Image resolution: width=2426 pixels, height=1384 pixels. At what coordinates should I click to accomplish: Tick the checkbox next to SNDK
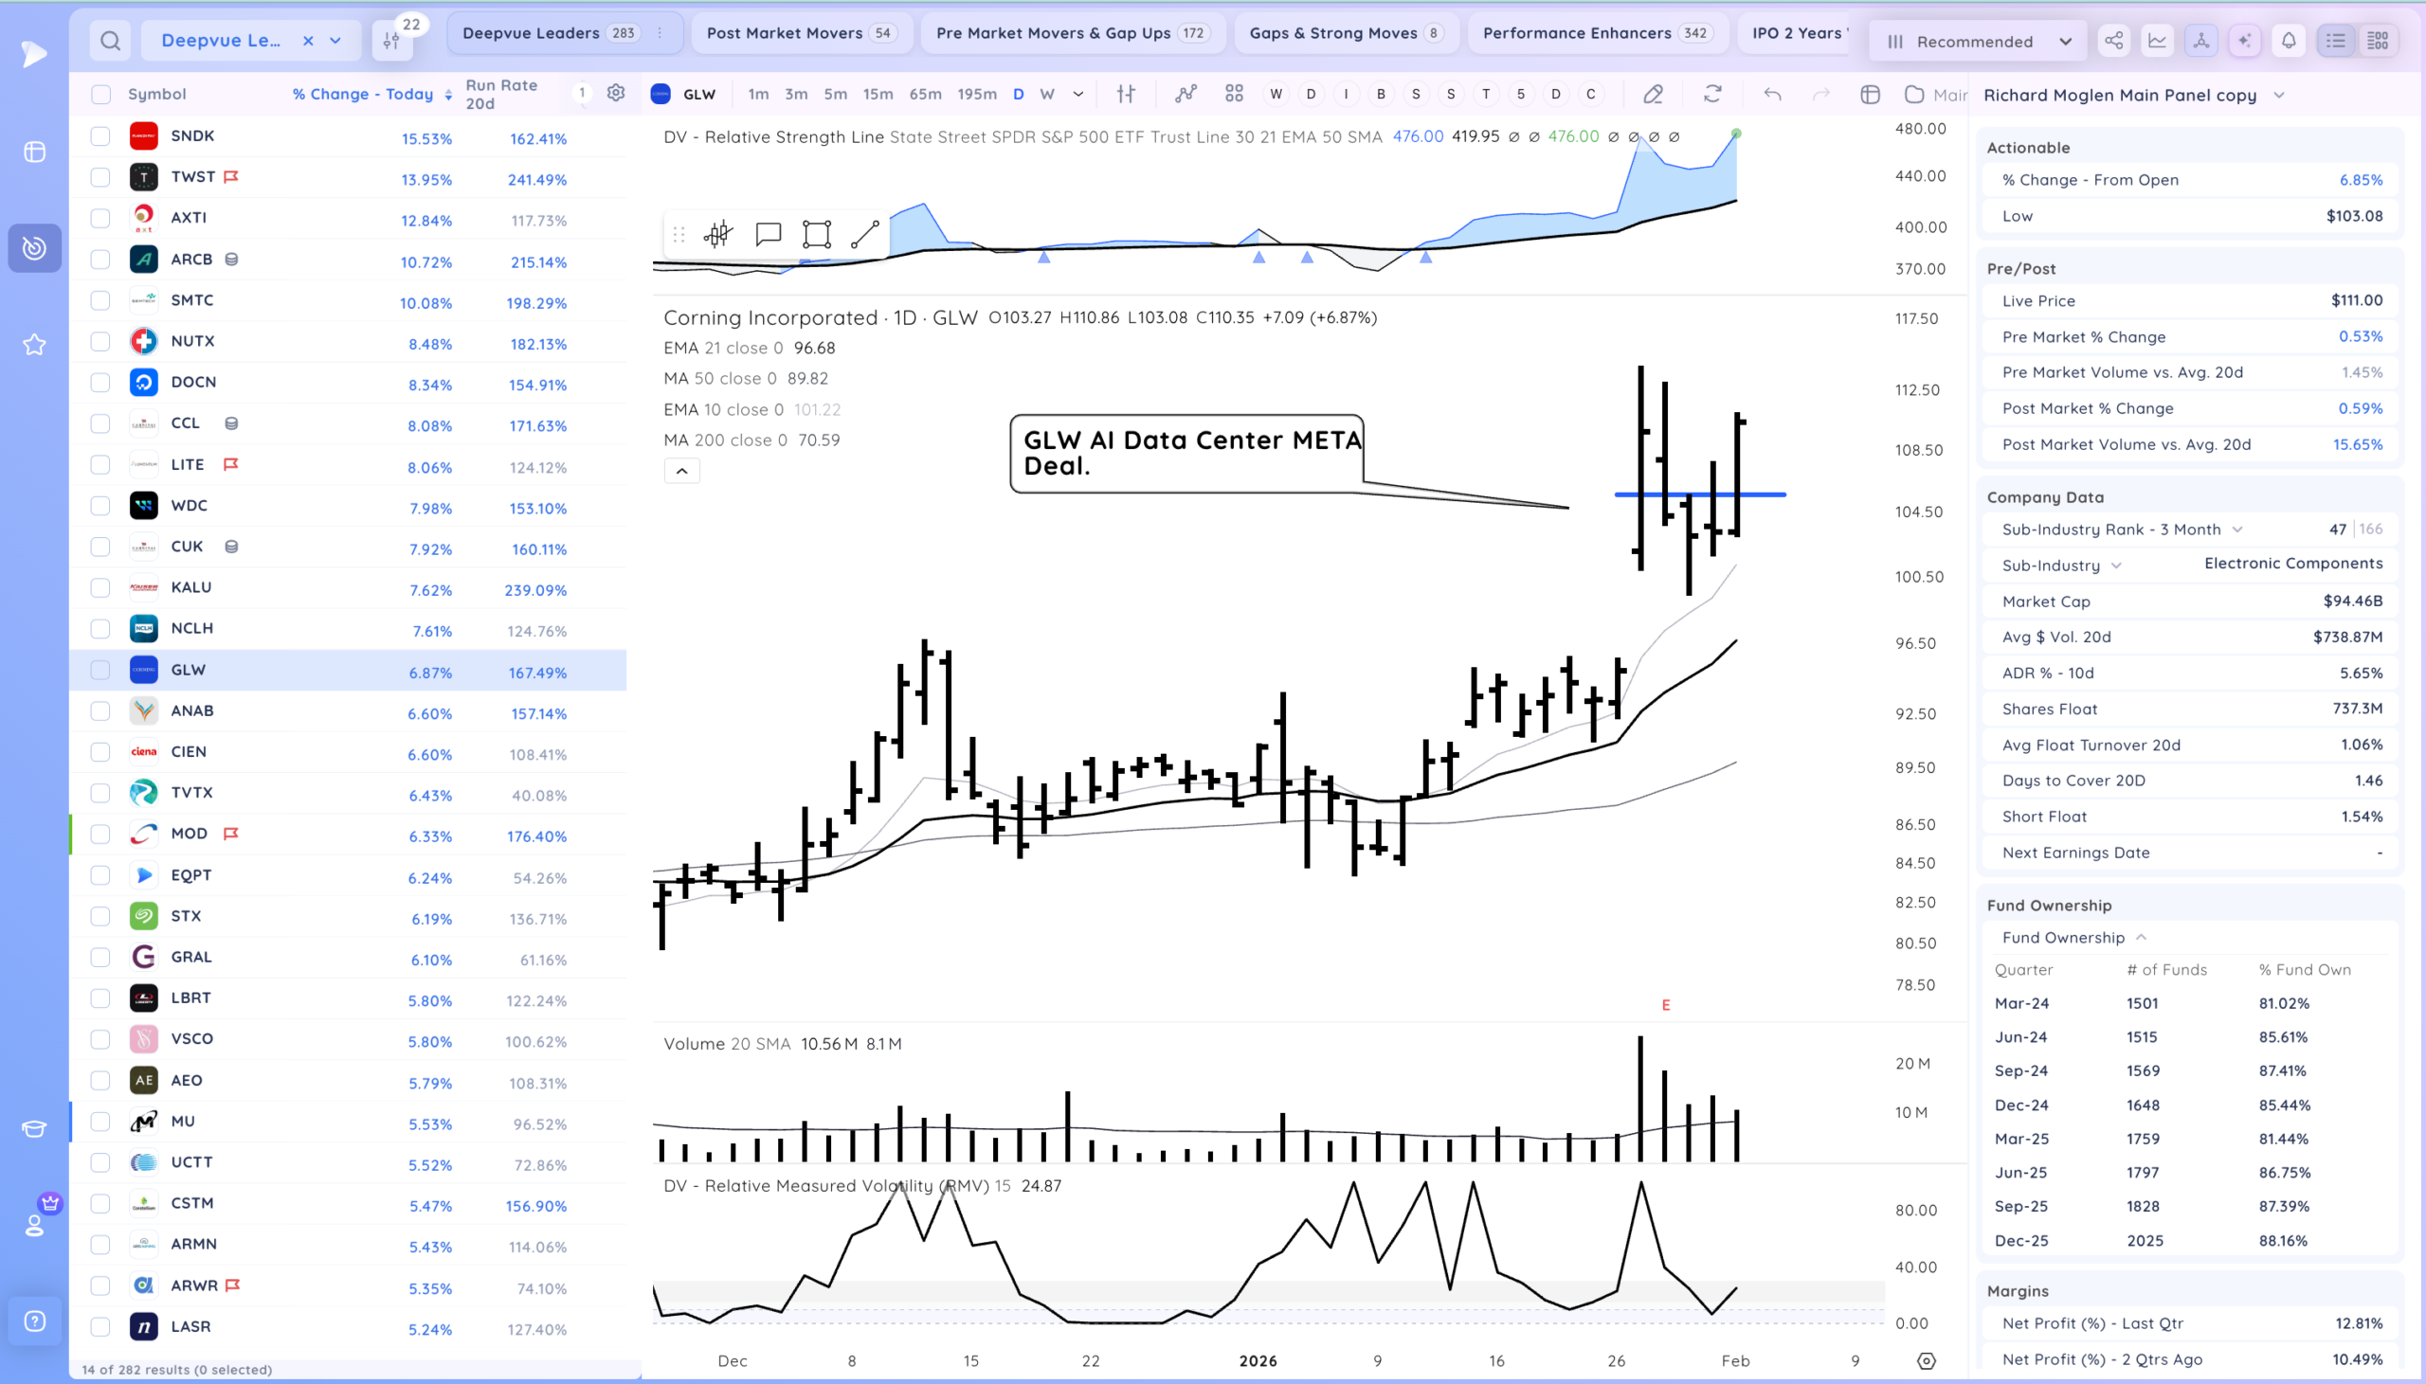(100, 135)
